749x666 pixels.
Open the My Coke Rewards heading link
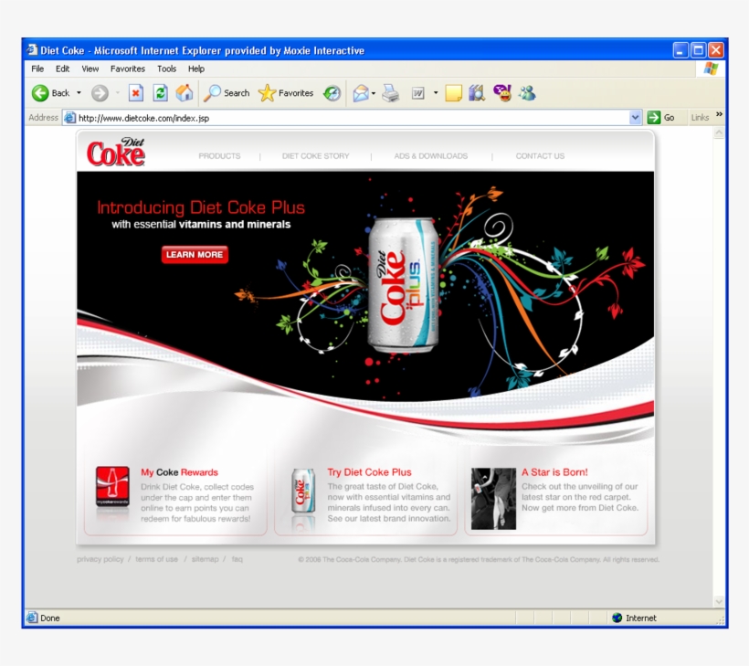pos(179,472)
